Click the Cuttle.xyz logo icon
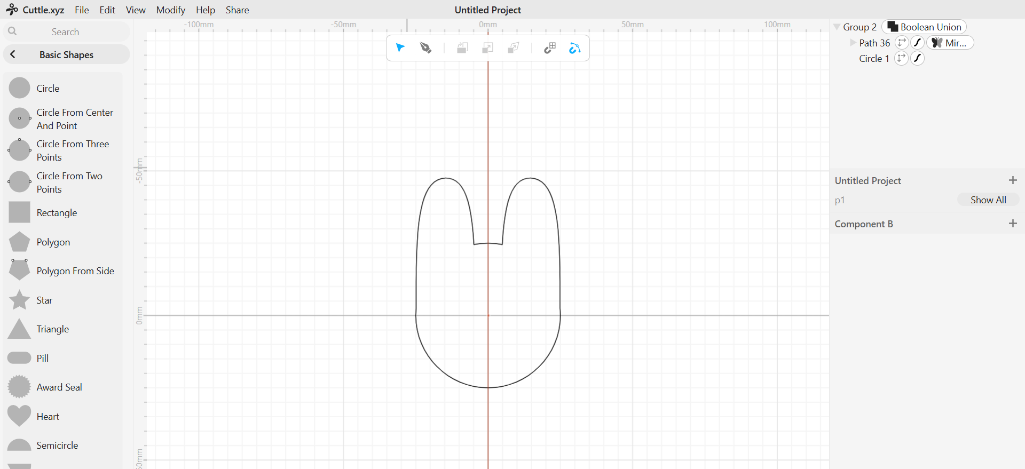 pyautogui.click(x=12, y=9)
